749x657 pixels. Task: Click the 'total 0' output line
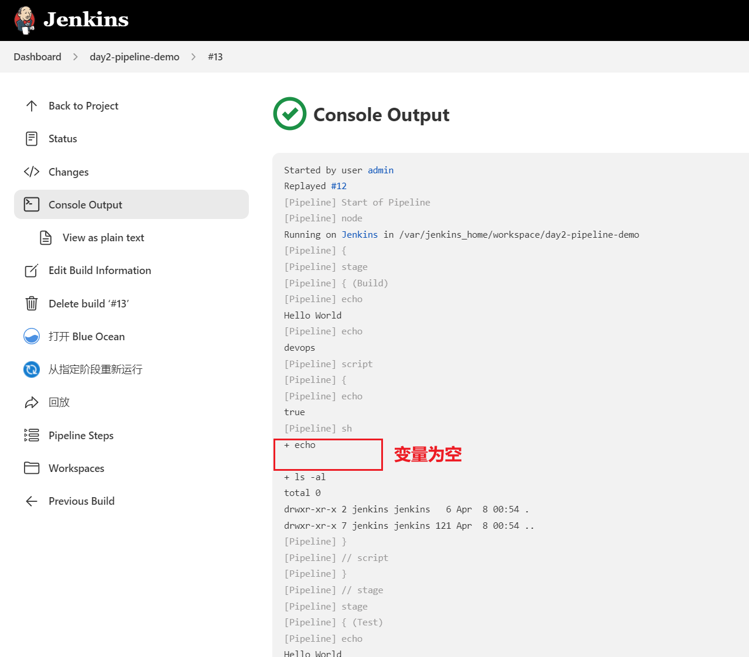302,493
